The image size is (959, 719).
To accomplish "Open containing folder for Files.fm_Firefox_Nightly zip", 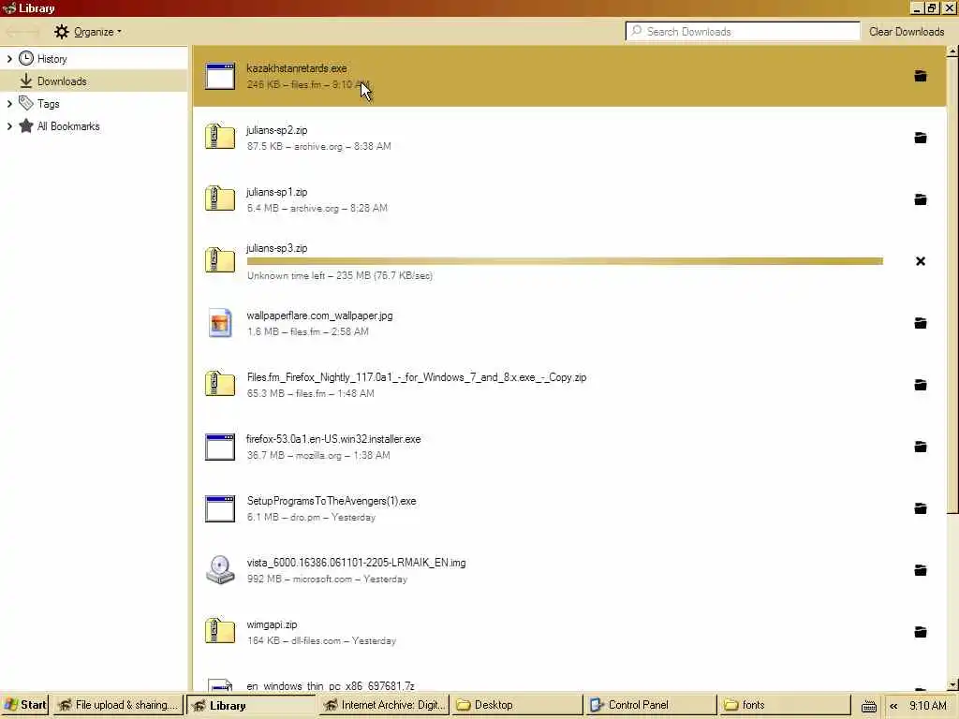I will 920,385.
